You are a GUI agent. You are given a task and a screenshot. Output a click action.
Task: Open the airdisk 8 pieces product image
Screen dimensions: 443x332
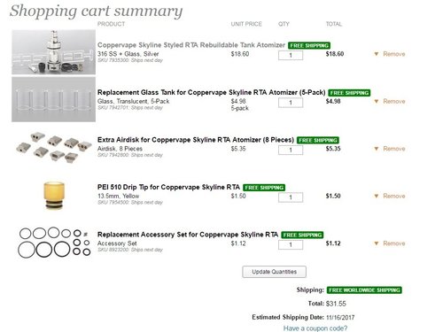[53, 147]
